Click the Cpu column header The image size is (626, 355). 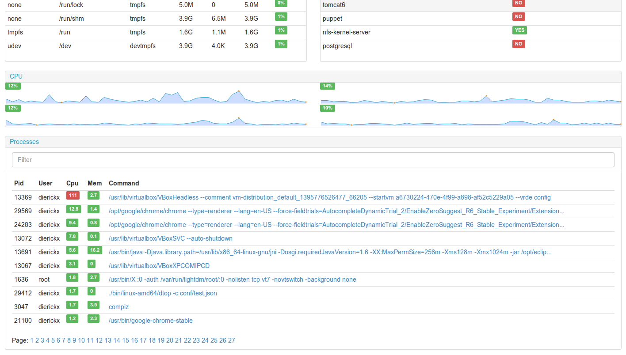(73, 183)
